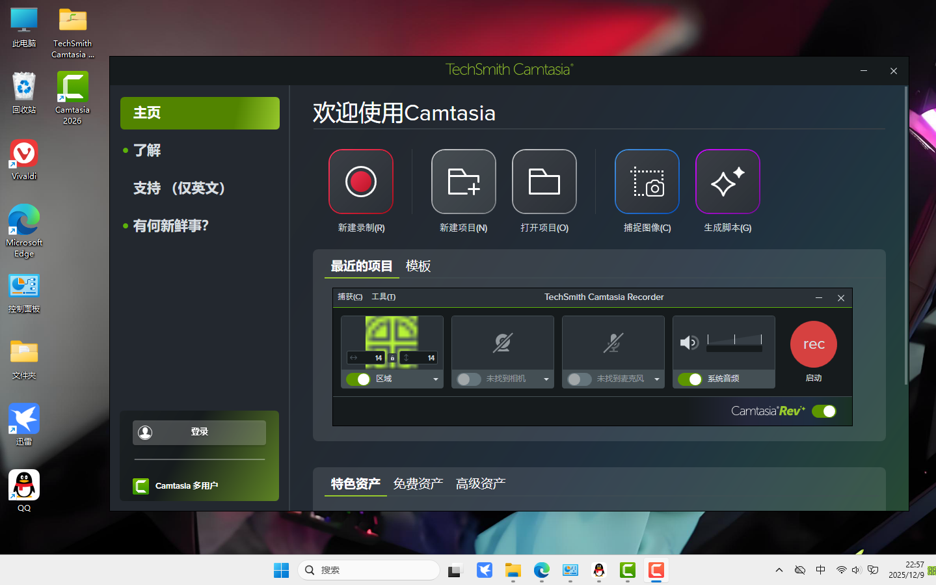Open the 主页 sidebar item
936x585 pixels.
tap(200, 113)
